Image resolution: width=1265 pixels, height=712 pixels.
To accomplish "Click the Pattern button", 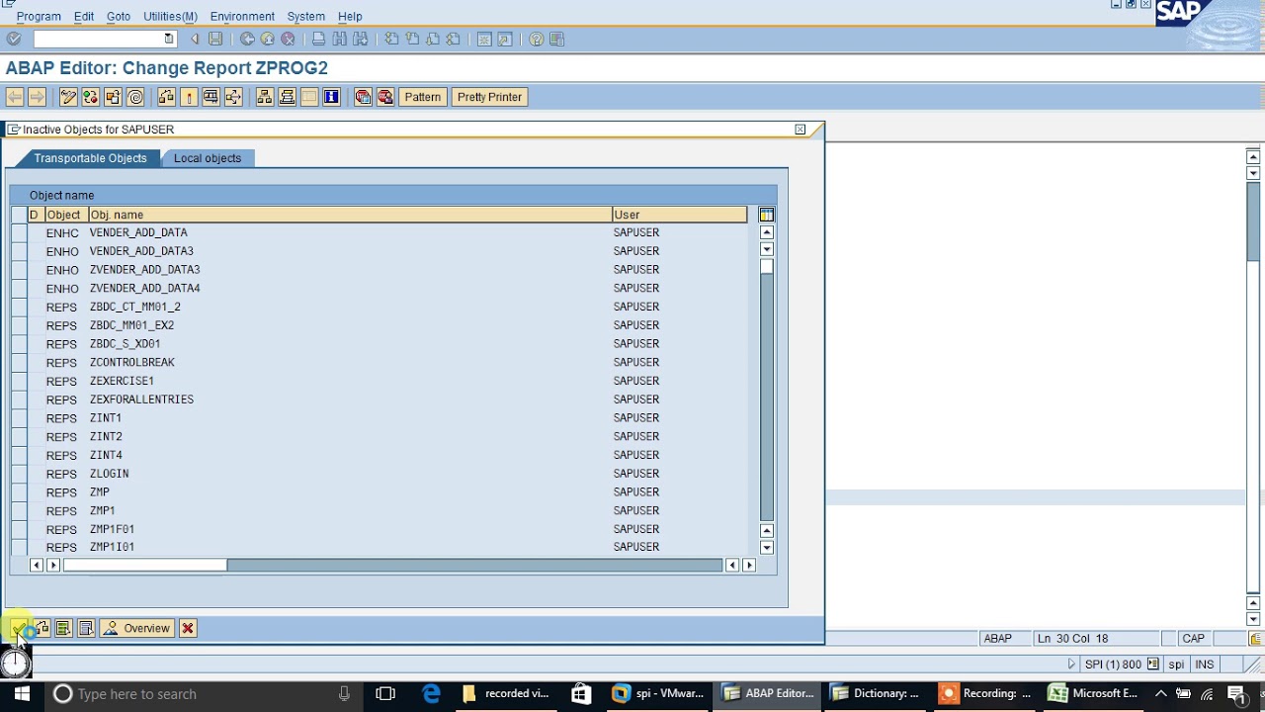I will 422,97.
